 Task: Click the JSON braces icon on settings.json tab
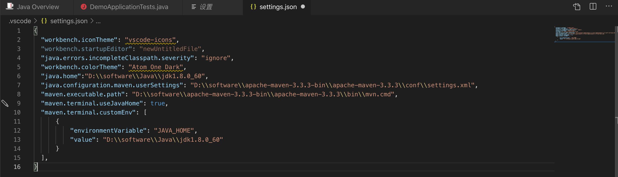(x=253, y=7)
